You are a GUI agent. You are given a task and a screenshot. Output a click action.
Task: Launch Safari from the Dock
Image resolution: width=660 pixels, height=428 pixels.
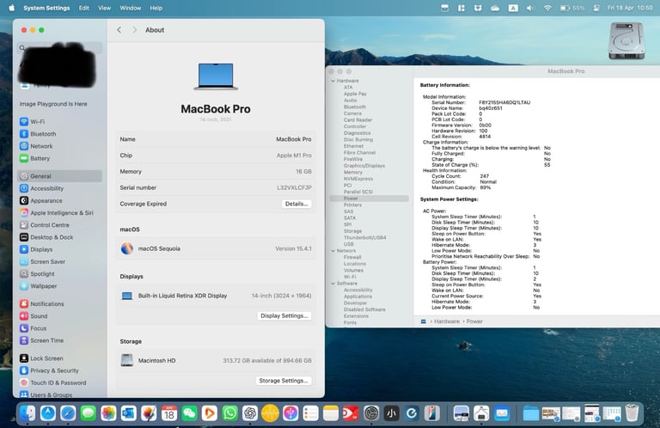pos(68,413)
